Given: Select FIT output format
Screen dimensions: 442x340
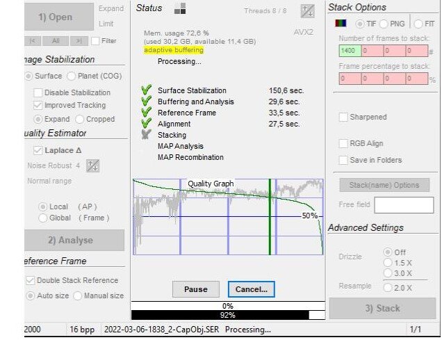Looking at the screenshot, I should (418, 24).
